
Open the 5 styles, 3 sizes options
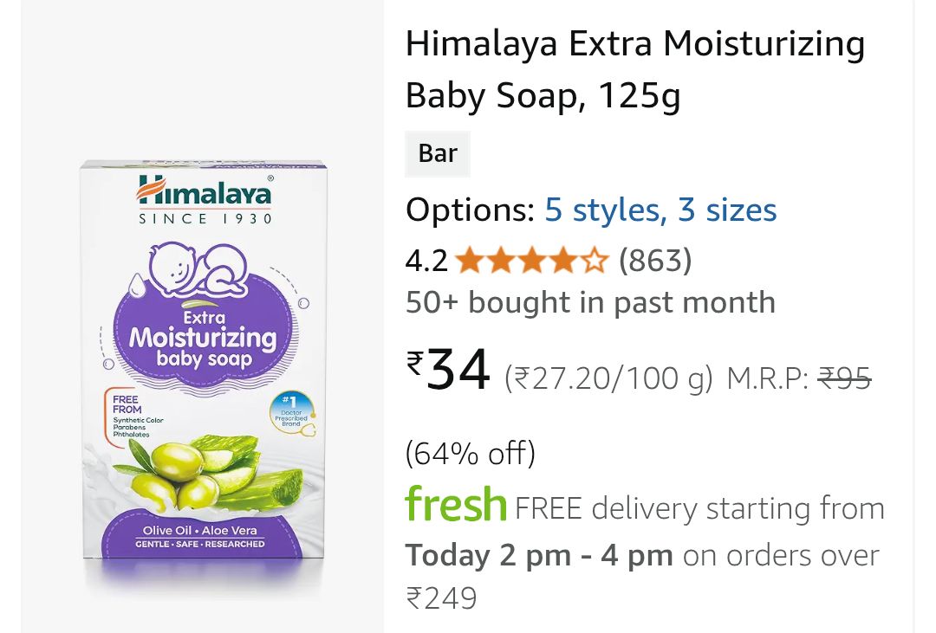pos(660,210)
